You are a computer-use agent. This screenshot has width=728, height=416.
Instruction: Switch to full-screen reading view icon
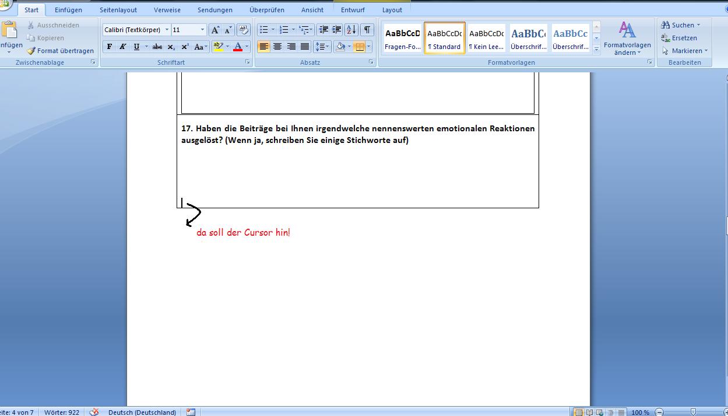click(x=589, y=412)
